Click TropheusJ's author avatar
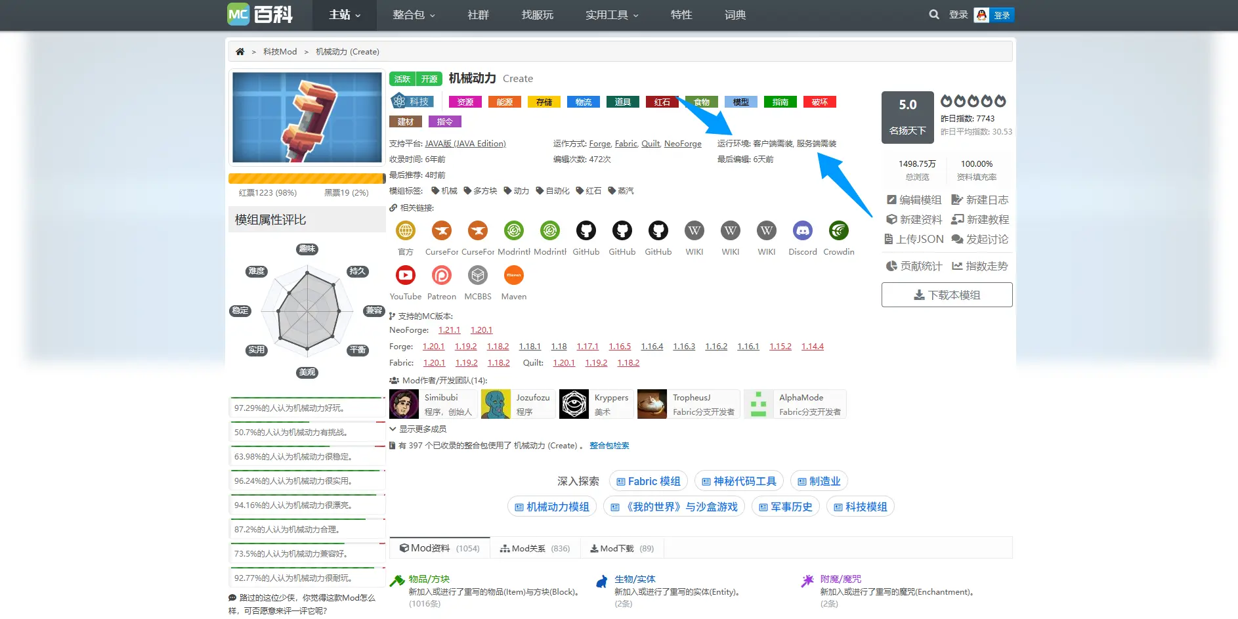Screen dimensions: 1238x619 click(652, 404)
